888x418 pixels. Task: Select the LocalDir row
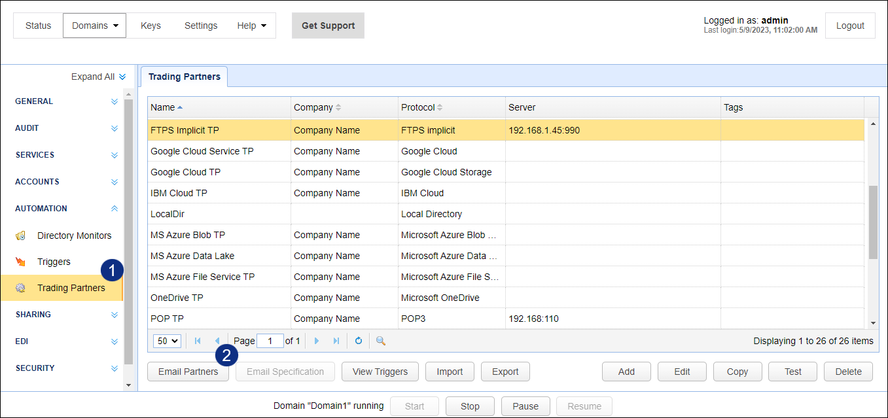pos(506,214)
